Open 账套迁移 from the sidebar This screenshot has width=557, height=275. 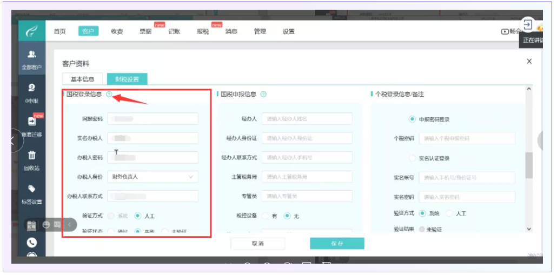click(31, 125)
